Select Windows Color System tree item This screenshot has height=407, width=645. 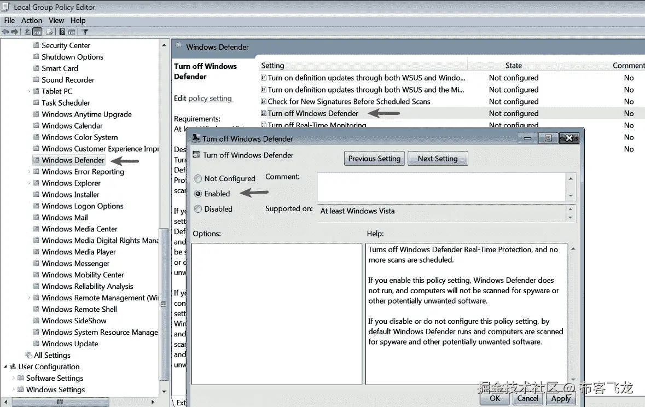click(79, 137)
